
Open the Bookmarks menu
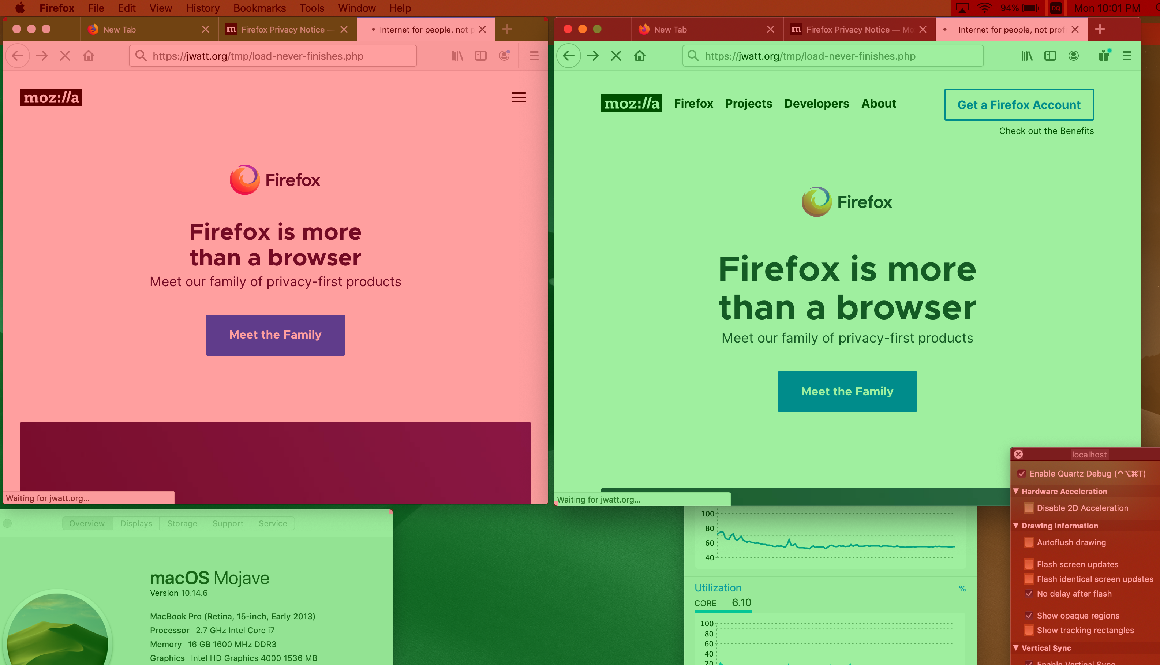point(259,8)
